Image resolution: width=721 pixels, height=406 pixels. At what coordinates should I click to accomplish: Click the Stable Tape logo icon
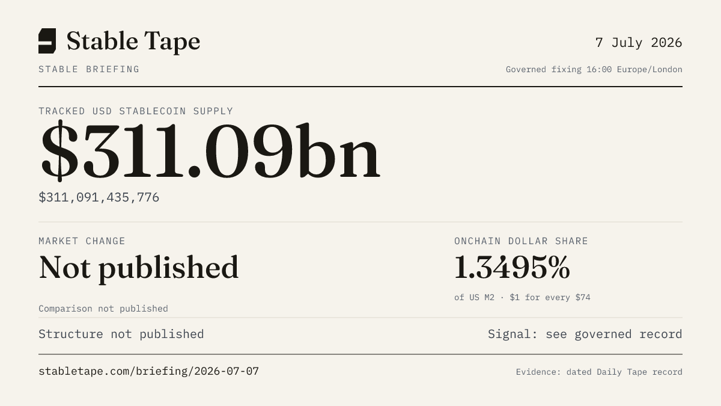[x=47, y=41]
